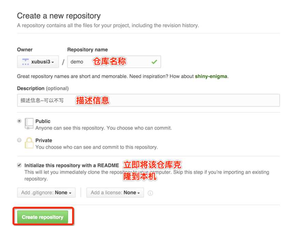The image size is (305, 226).
Task: Open the Add a license dropdown
Action: click(115, 193)
